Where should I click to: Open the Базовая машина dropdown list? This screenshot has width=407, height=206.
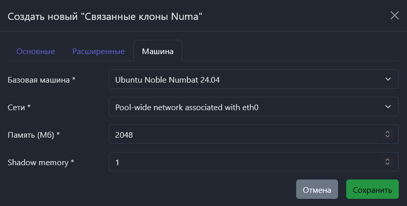tap(253, 80)
